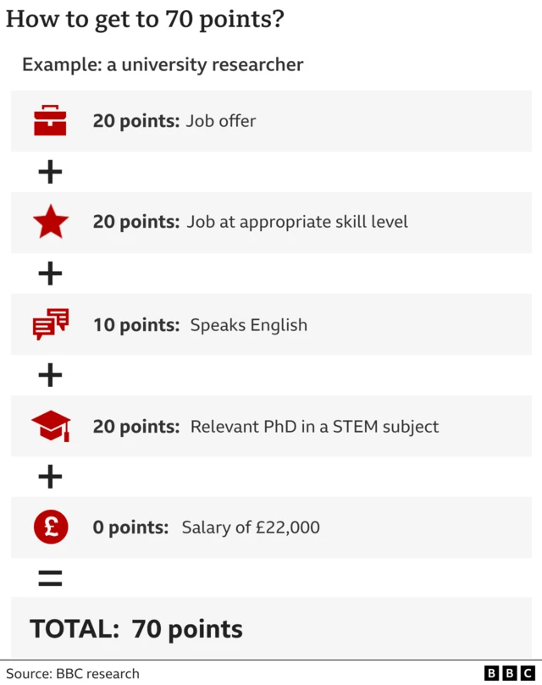Click the 'Speaks English' label
542x685 pixels.
(248, 325)
